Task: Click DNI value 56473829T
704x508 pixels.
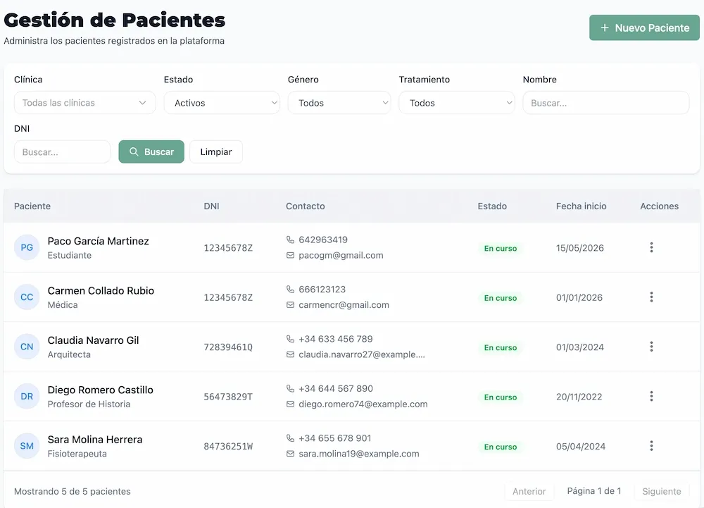Action: tap(228, 397)
